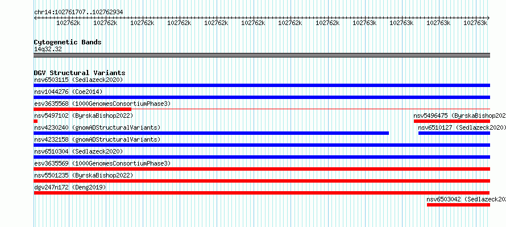Screen dimensions: 506x227
Task: Click the 14q32.32 band label
Action: click(48, 49)
